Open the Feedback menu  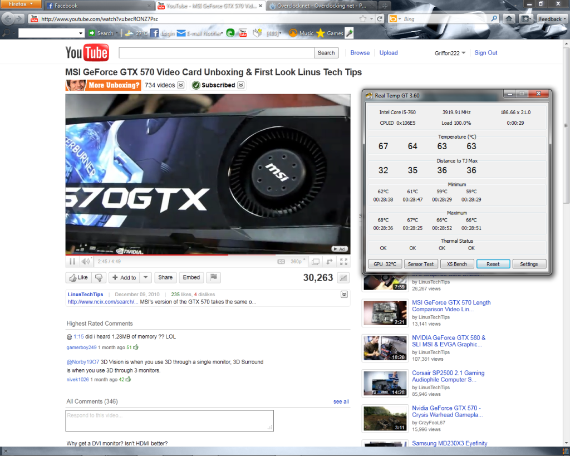552,19
